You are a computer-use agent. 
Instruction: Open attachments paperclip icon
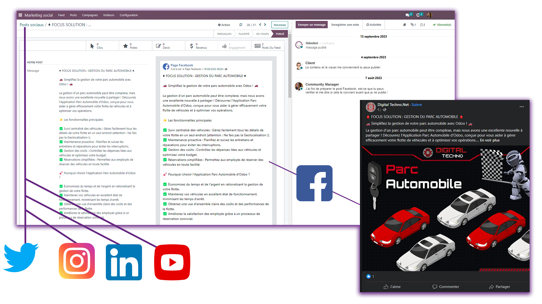pyautogui.click(x=413, y=25)
